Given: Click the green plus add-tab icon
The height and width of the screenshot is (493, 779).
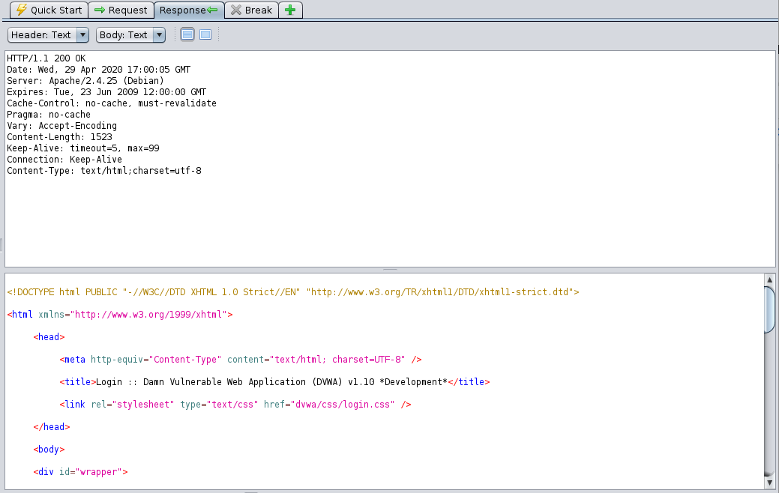Looking at the screenshot, I should click(x=290, y=10).
